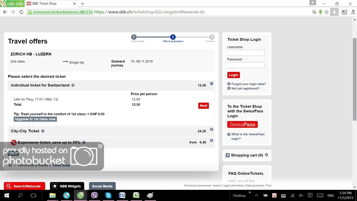Open File Explorer from the taskbar
This screenshot has width=357, height=201.
(x=53, y=195)
